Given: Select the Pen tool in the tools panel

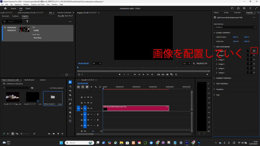Looking at the screenshot, I should point(70,104).
